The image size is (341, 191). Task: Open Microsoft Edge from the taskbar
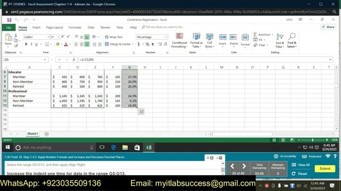coord(113,147)
